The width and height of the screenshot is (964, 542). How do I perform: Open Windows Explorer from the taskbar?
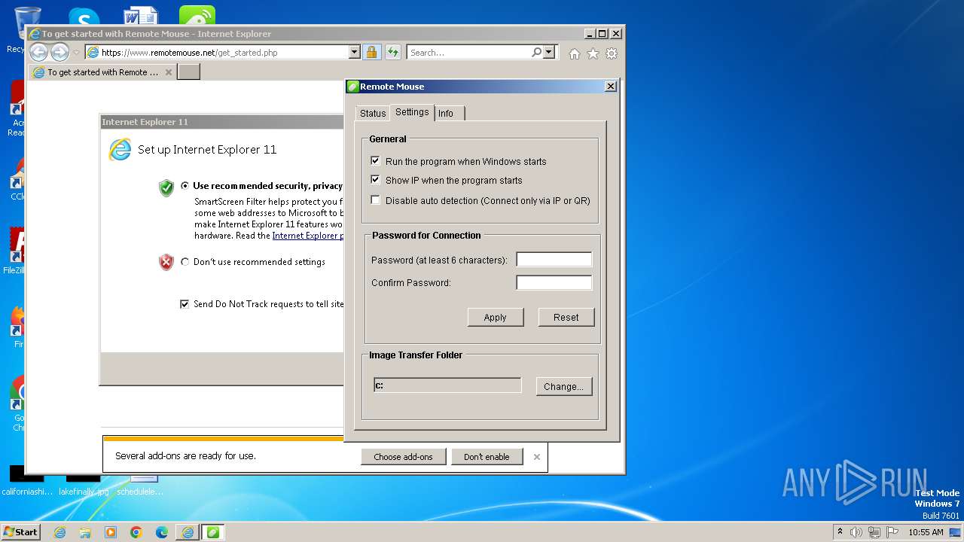(85, 532)
